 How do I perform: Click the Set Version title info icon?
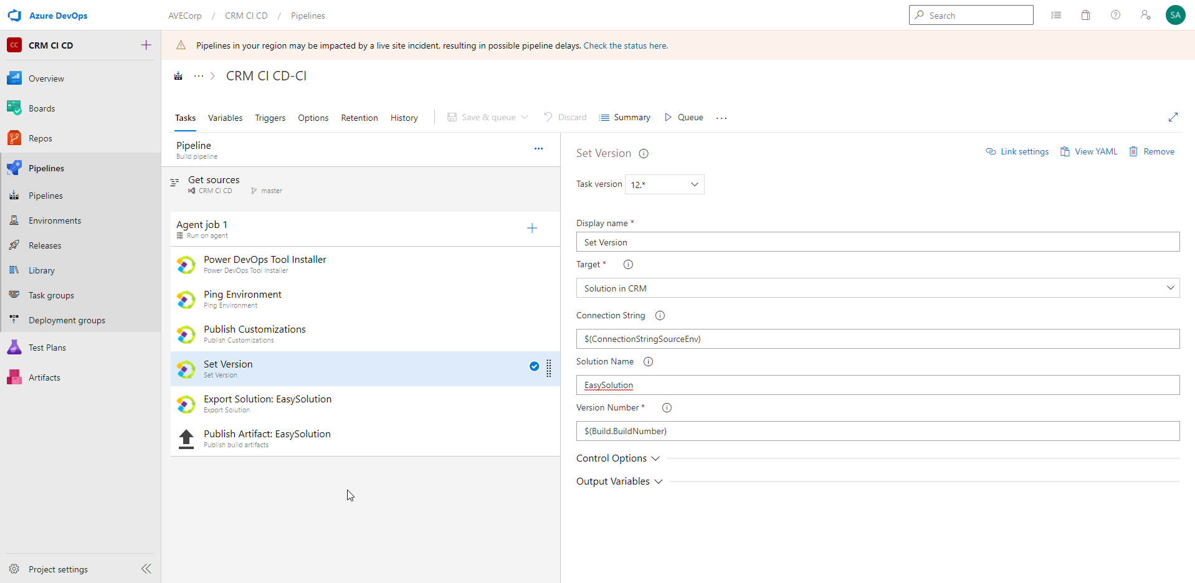click(644, 153)
